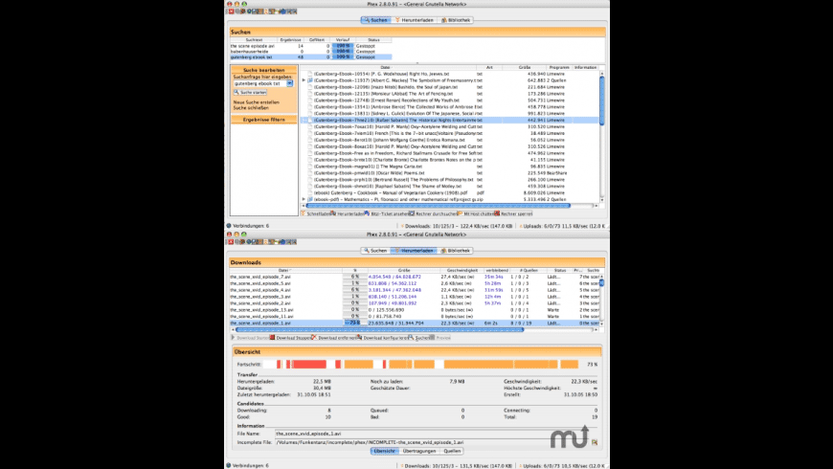Click Verbindungen: 6 globe icon in lower status bar
Viewport: 833px width, 469px height.
[229, 465]
